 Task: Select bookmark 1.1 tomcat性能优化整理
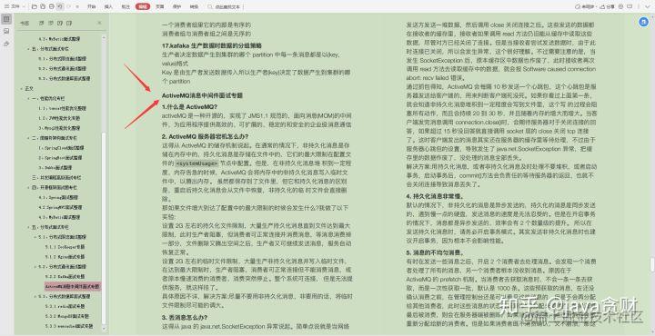pyautogui.click(x=62, y=108)
